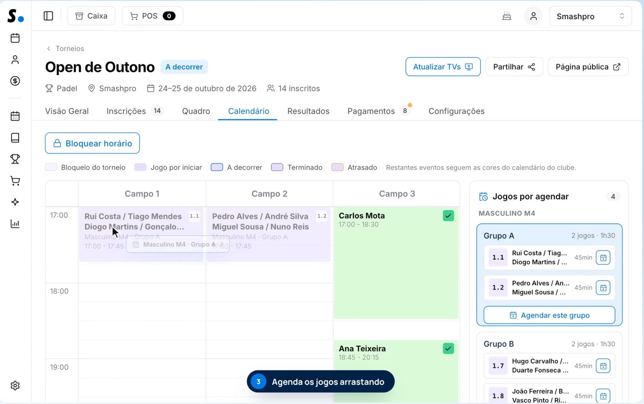Switch to Configurações tab

pyautogui.click(x=456, y=111)
